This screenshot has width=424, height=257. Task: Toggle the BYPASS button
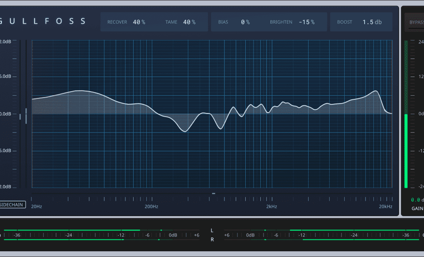[x=415, y=22]
